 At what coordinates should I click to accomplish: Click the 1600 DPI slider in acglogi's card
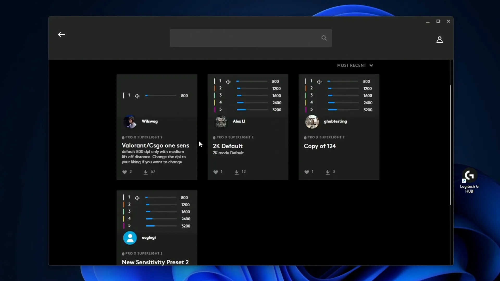pos(161,212)
